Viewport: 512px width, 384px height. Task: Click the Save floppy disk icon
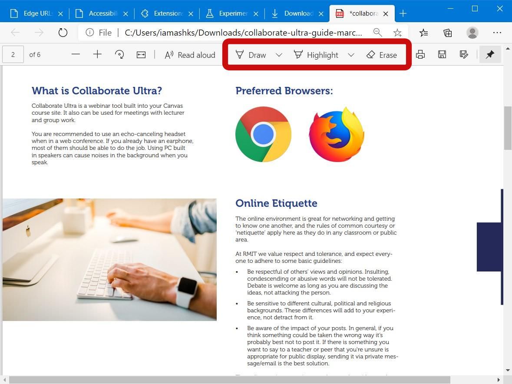click(442, 55)
